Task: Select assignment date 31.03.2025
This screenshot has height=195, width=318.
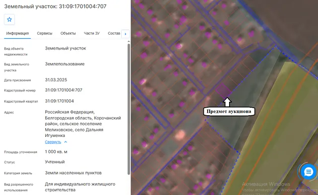Action: click(56, 80)
